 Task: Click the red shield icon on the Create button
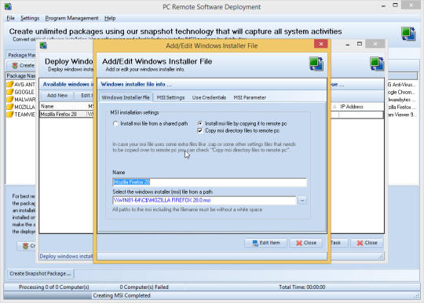tap(15, 65)
